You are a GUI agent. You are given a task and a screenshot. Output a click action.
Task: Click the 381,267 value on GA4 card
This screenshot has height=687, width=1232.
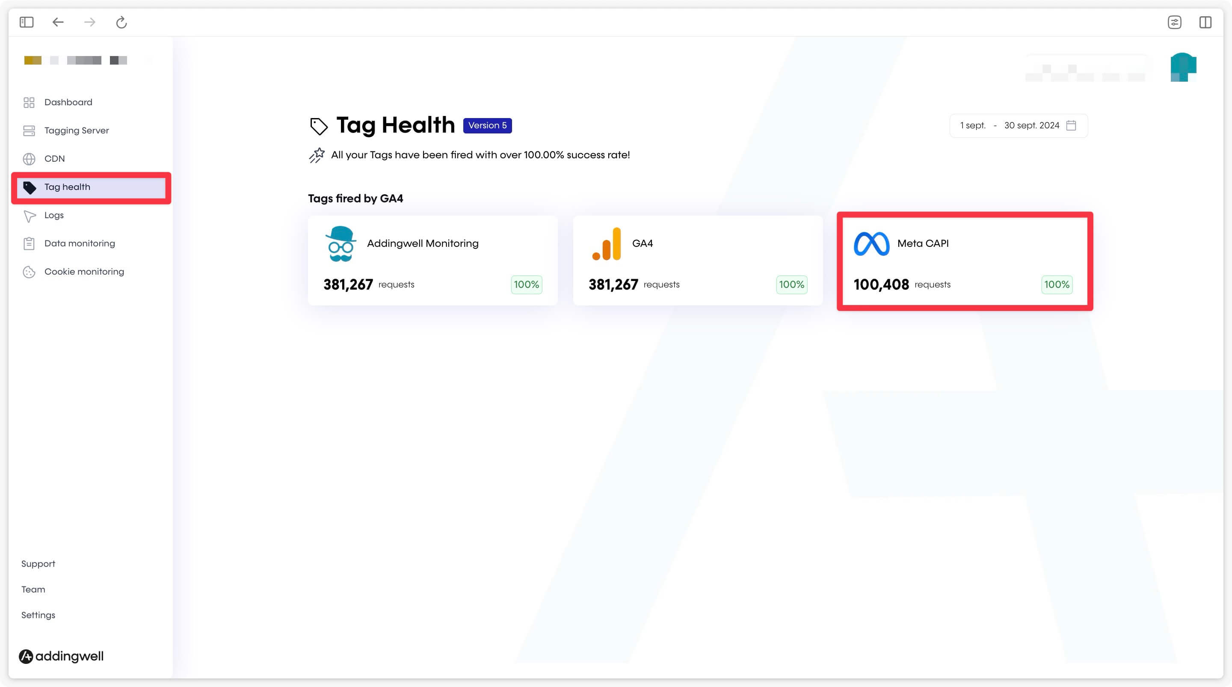tap(613, 284)
